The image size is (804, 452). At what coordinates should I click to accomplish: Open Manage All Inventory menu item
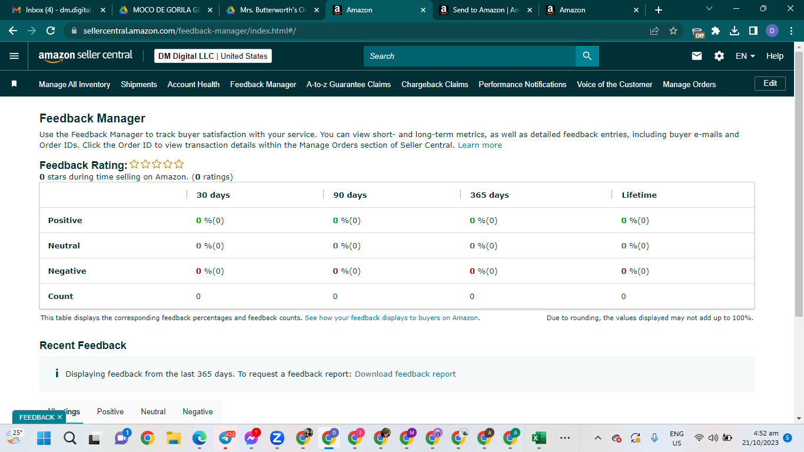pyautogui.click(x=75, y=84)
